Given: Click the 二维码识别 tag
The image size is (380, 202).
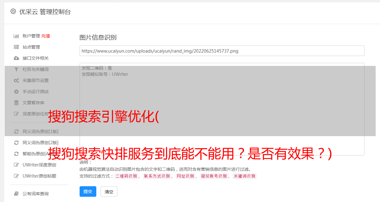Looking at the screenshot, I should pos(126,176).
